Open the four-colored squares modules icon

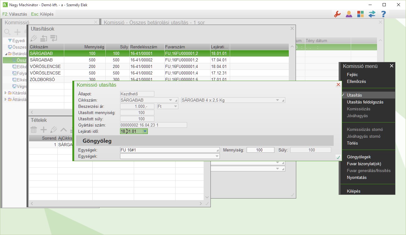click(x=360, y=14)
